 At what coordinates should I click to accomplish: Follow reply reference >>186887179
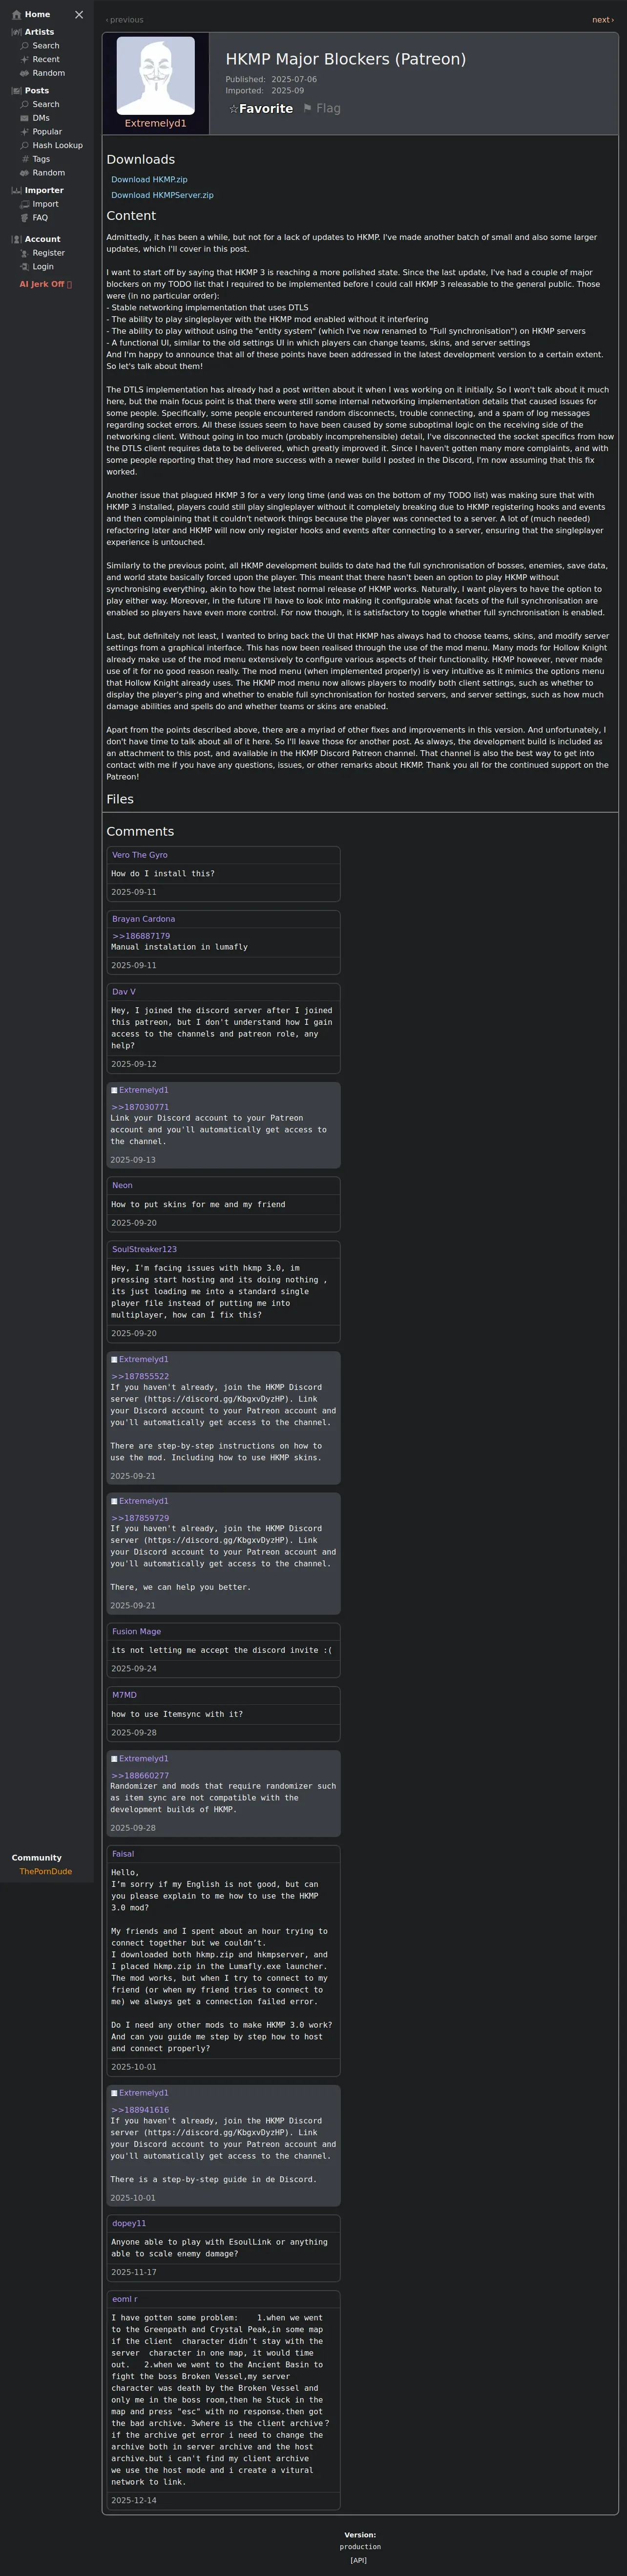pyautogui.click(x=141, y=936)
